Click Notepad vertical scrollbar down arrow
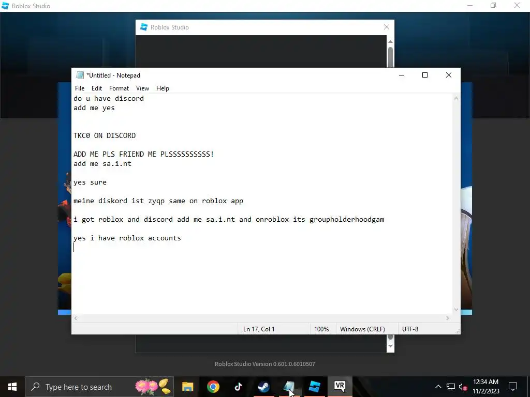 click(x=456, y=310)
